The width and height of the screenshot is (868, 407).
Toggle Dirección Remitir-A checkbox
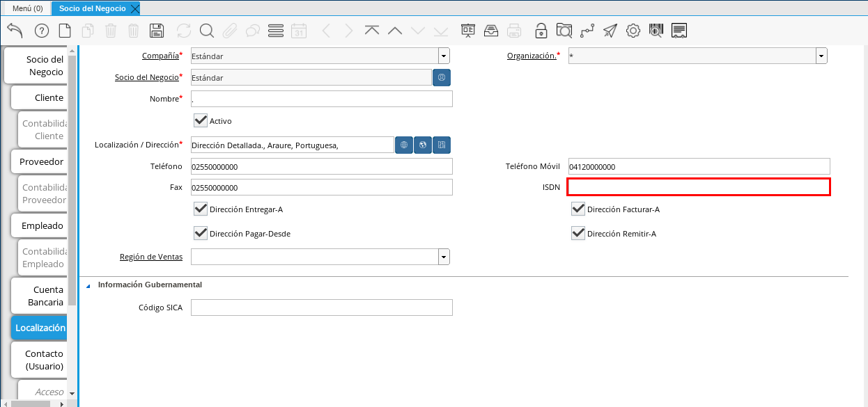pos(578,233)
